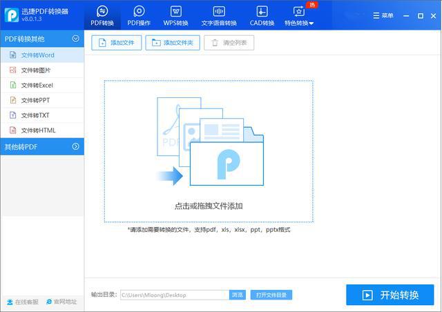The height and width of the screenshot is (312, 442).
Task: Click the 迅捷PDF转换器 app logo
Action: 12,15
